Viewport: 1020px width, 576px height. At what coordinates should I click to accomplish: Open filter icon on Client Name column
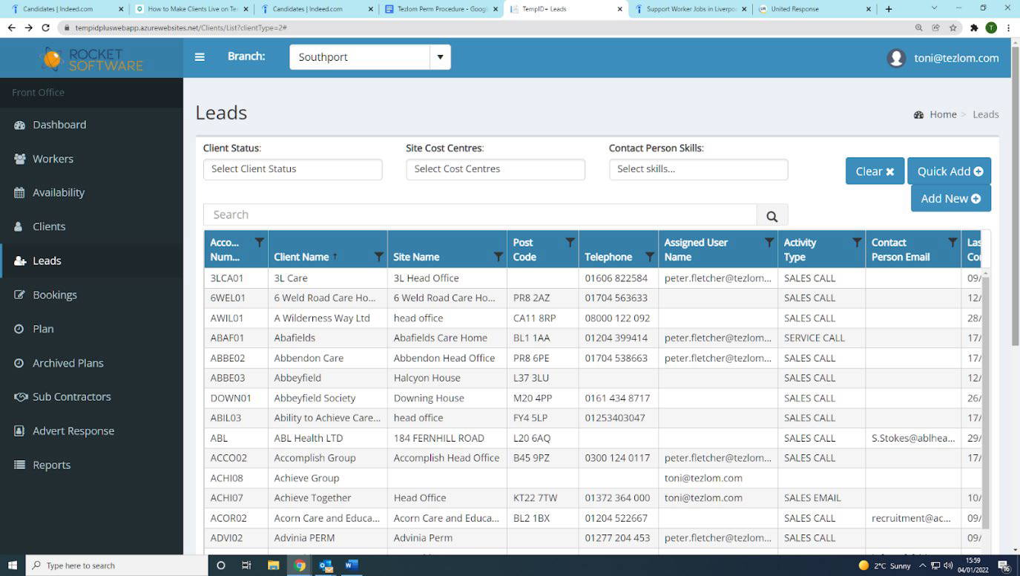tap(378, 257)
